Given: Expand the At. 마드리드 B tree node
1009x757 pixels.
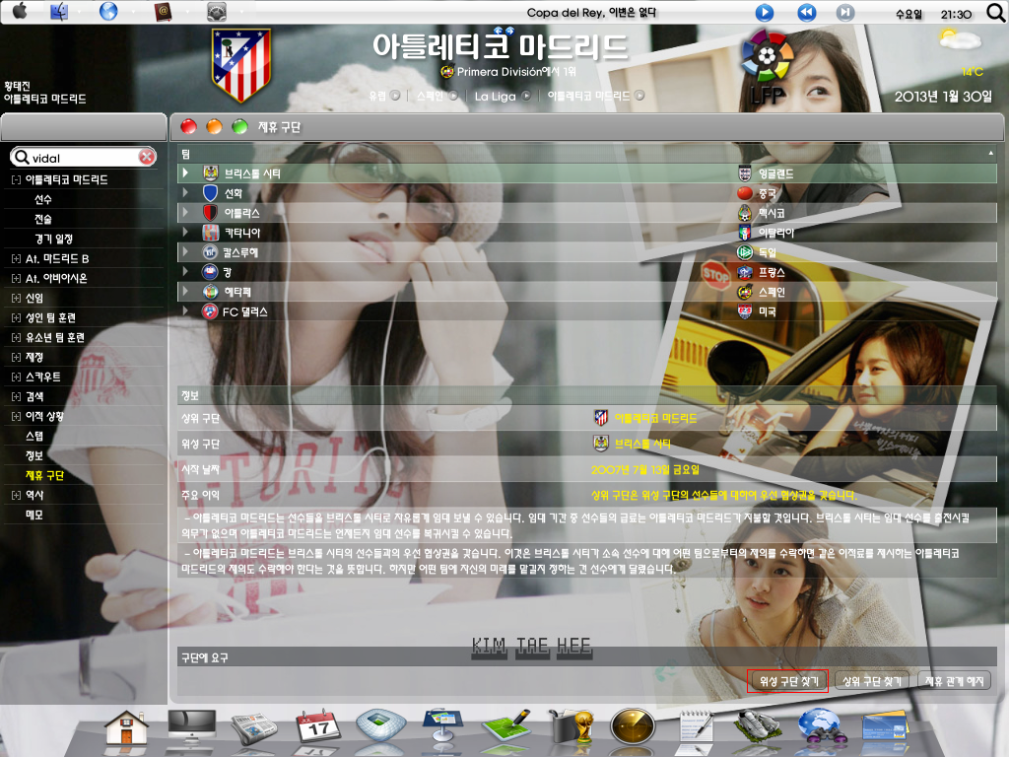Looking at the screenshot, I should point(16,259).
